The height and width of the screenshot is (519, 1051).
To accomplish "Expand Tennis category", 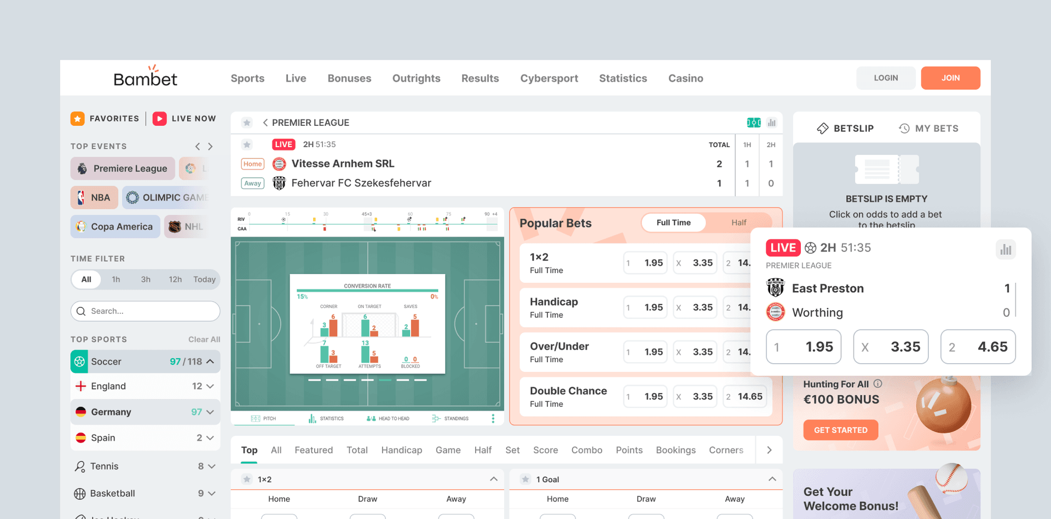I will point(212,466).
